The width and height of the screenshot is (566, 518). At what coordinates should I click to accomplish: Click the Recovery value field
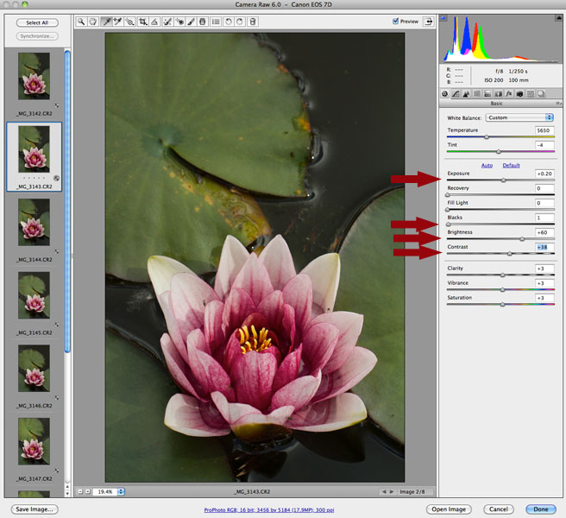544,188
